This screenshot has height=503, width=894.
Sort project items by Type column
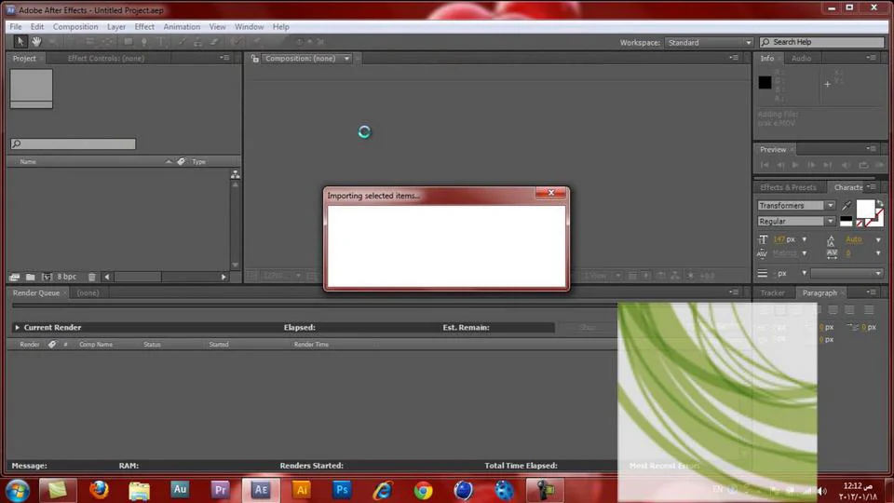pos(198,161)
